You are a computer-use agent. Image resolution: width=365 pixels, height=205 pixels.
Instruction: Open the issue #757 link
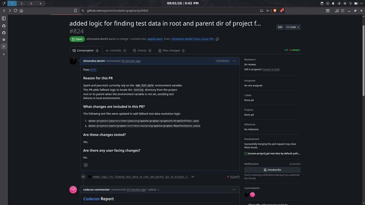(93, 70)
